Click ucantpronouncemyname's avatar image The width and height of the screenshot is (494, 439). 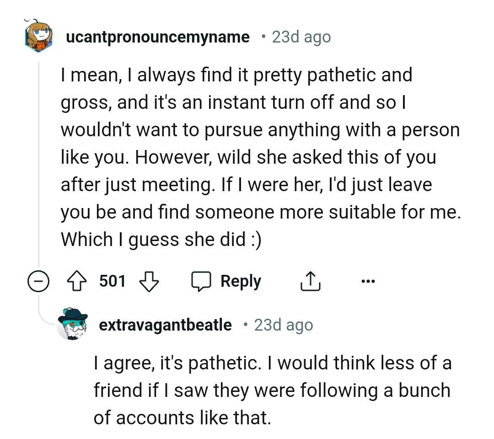click(38, 37)
